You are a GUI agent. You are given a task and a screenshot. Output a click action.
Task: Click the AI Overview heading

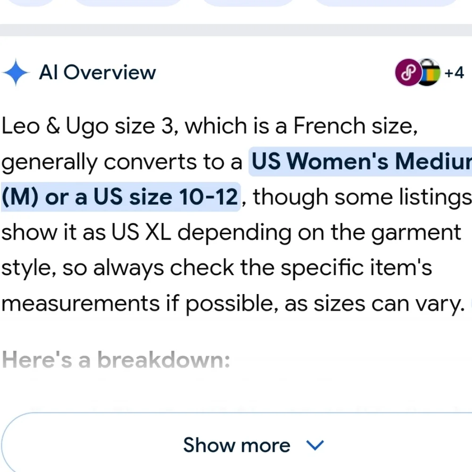pyautogui.click(x=97, y=73)
